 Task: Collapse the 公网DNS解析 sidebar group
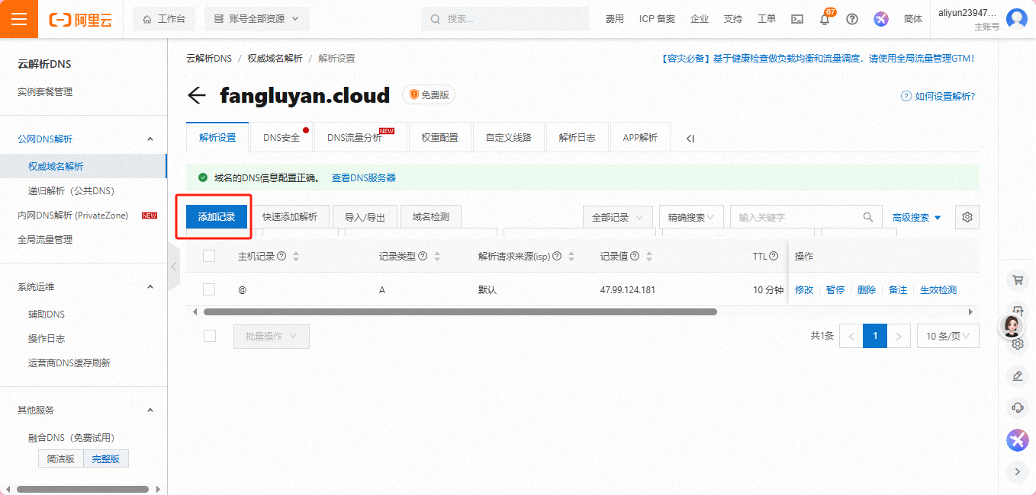click(150, 139)
